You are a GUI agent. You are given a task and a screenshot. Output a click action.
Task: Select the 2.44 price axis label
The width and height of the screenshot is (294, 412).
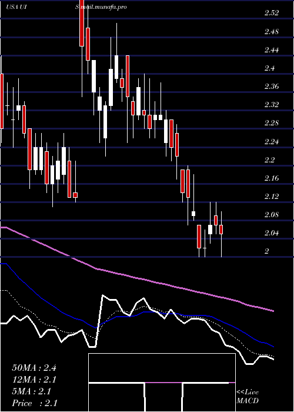(272, 49)
